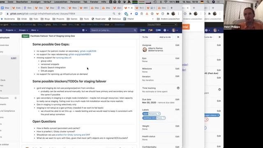
Task: Edit the Assignee field
Action: tap(177, 45)
